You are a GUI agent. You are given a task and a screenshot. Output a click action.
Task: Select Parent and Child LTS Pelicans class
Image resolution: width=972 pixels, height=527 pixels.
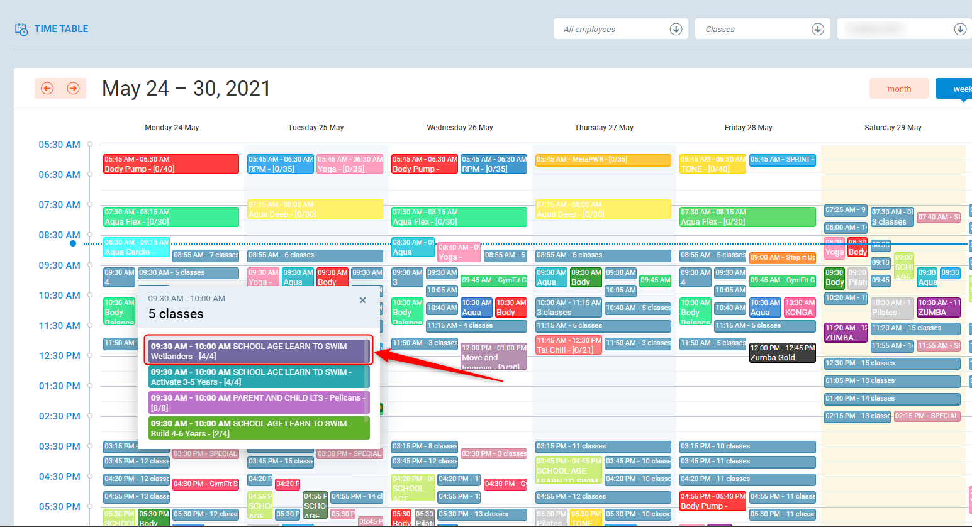coord(258,402)
